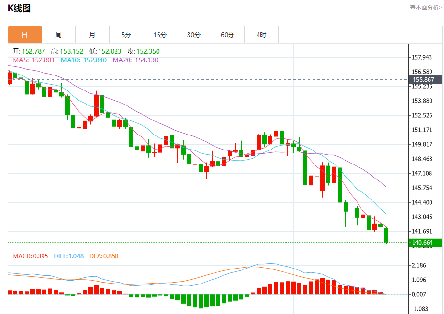
Task: Open the 15分 interval tab
Action: [x=160, y=35]
